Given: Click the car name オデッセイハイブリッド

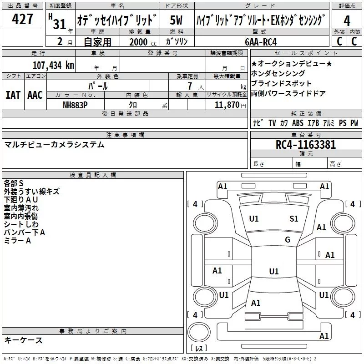Looking at the screenshot, I should (117, 20).
